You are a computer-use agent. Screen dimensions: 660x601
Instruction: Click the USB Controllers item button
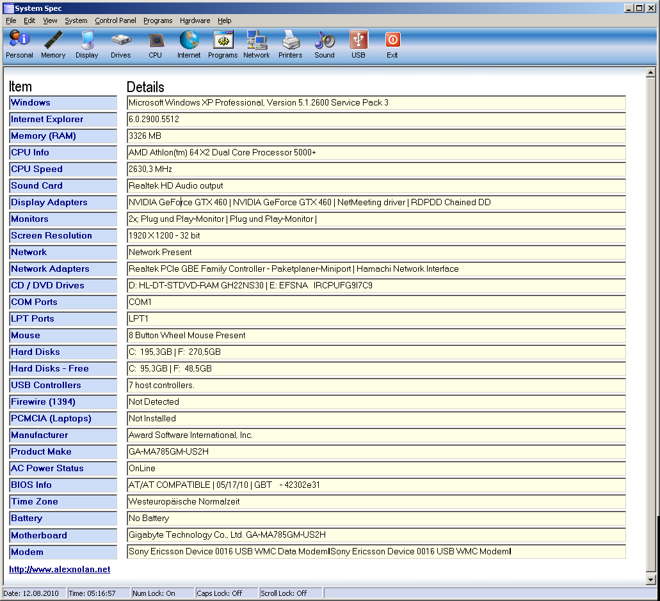point(63,386)
